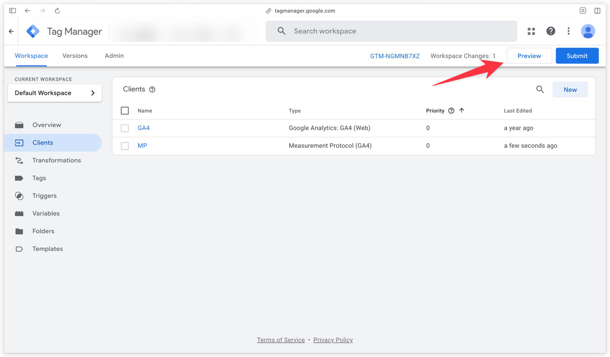Click the Folders sidebar icon
610x357 pixels.
point(19,231)
